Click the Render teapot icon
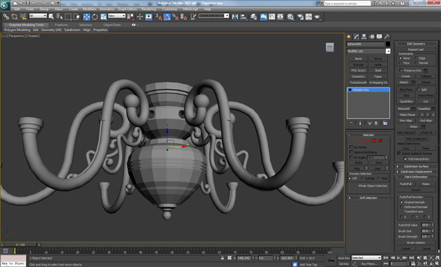This screenshot has width=441, height=267. (x=317, y=17)
